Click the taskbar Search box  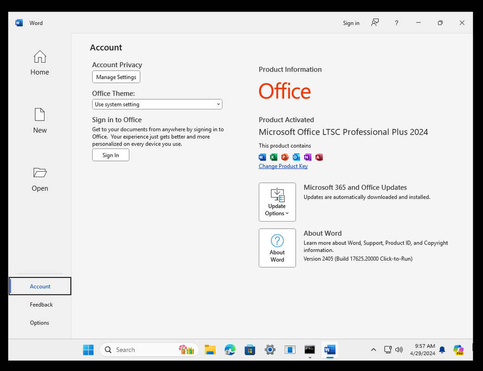(x=149, y=350)
